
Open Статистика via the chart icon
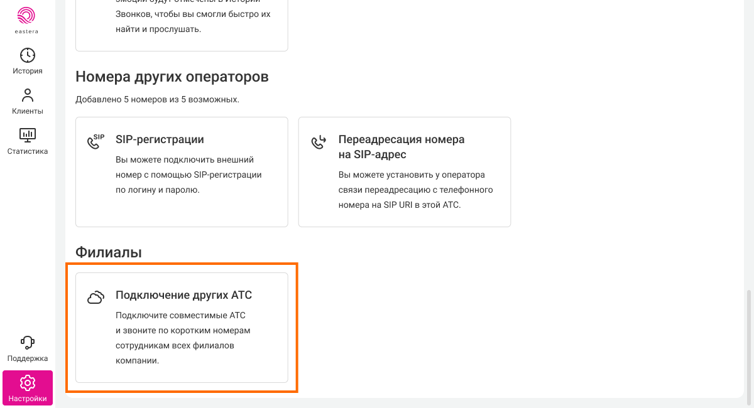pos(28,135)
